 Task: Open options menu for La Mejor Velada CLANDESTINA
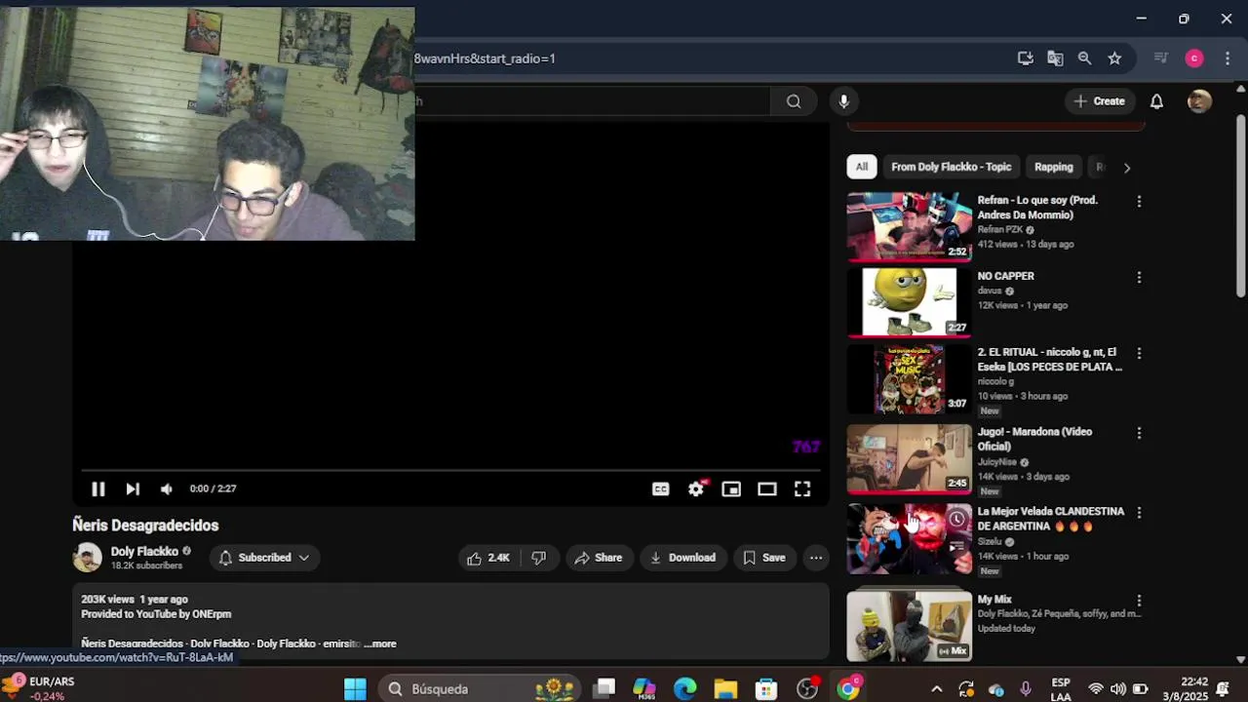[1139, 512]
